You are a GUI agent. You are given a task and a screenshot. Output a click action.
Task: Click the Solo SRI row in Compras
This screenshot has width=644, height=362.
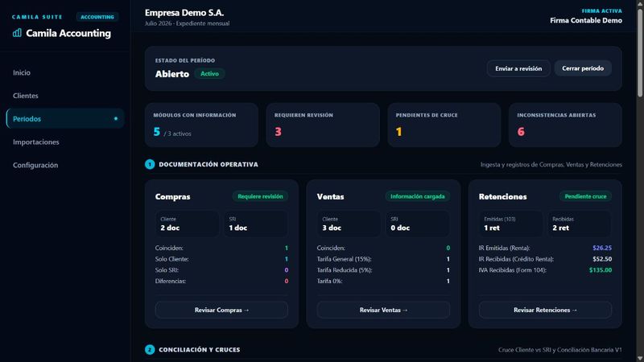221,270
